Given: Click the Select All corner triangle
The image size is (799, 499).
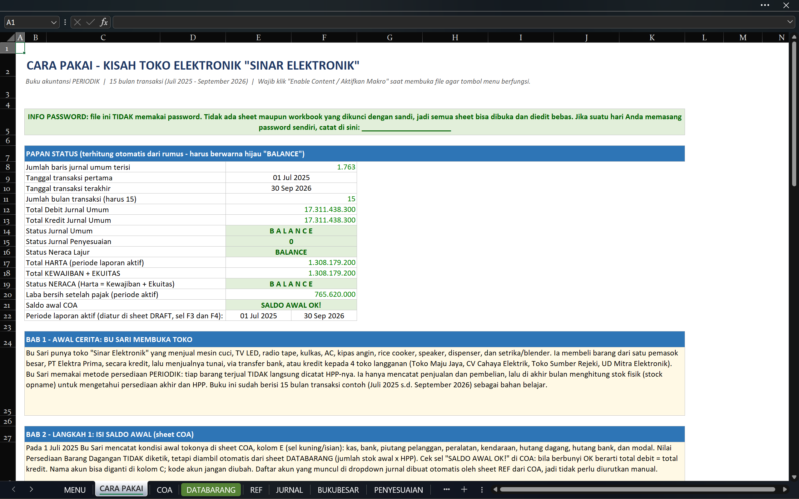Looking at the screenshot, I should tap(11, 38).
